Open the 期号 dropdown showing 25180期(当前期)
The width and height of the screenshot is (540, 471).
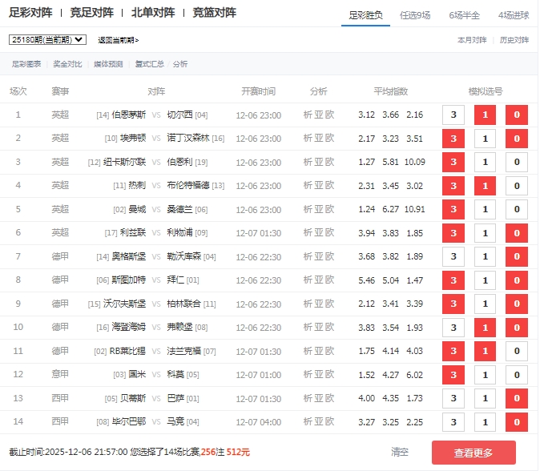pos(47,39)
